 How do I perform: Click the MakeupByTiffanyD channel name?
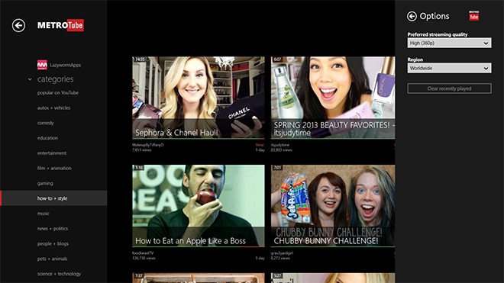click(148, 145)
